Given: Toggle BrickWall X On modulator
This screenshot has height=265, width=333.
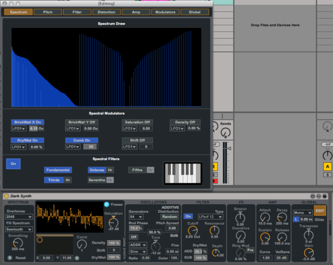Looking at the screenshot, I should coord(28,122).
